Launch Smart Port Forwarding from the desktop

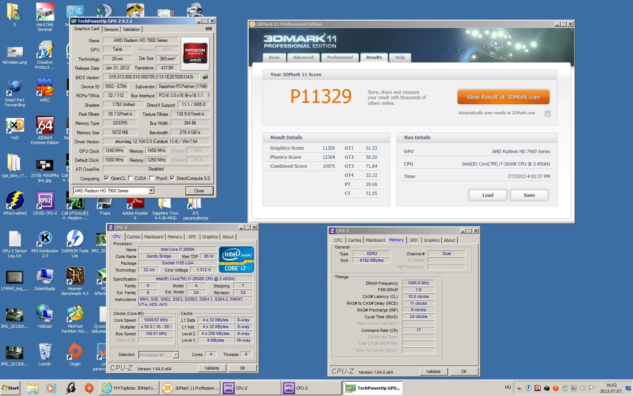pyautogui.click(x=15, y=93)
